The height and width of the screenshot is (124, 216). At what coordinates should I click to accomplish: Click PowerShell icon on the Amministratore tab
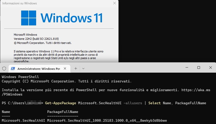tap(13, 69)
